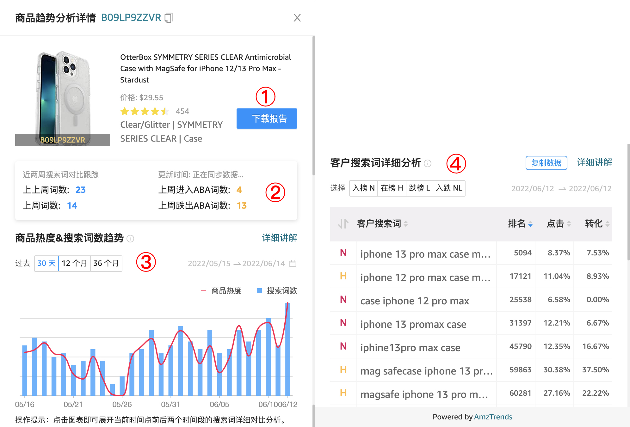Viewport: 630px width, 427px height.
Task: Click the chart to expand search term comparison
Action: [x=158, y=348]
